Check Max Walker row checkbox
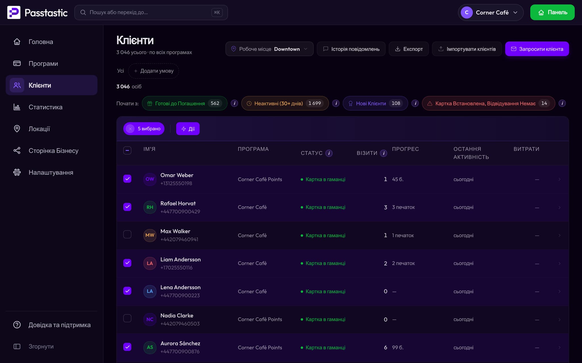Screen dimensions: 582x363 pyautogui.click(x=127, y=234)
